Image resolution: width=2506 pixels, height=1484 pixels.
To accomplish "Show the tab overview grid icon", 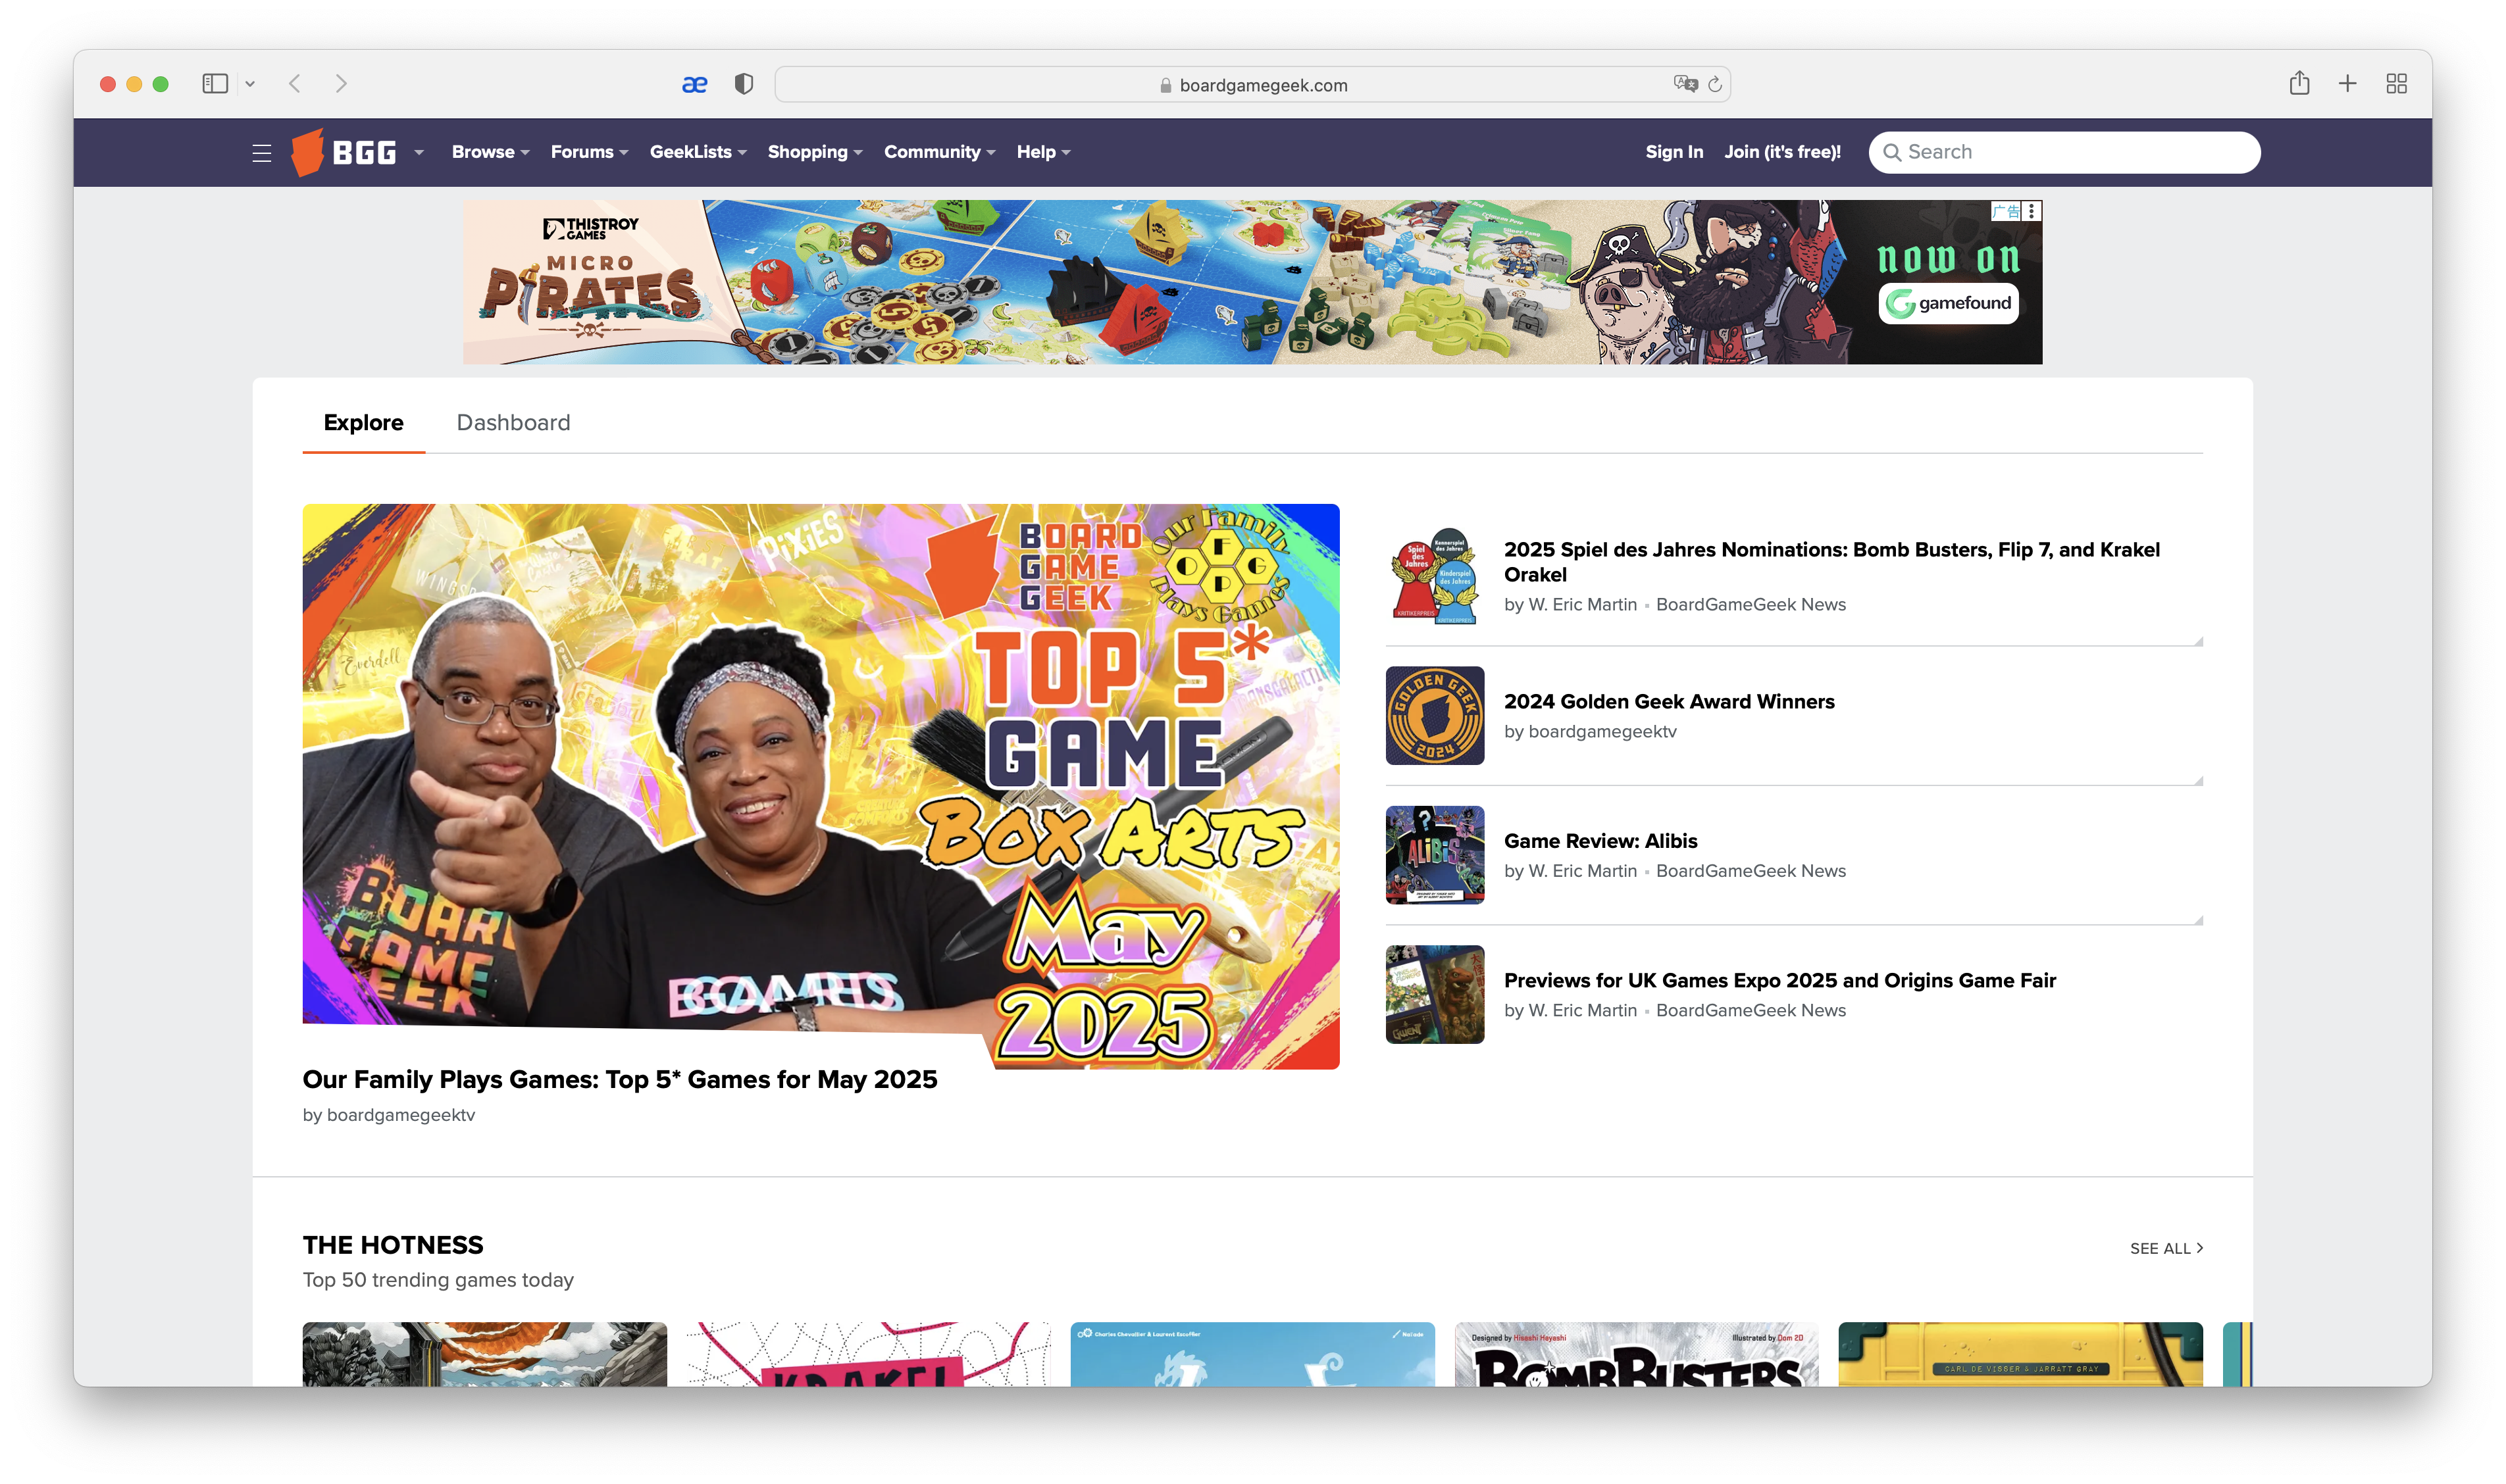I will [2396, 84].
